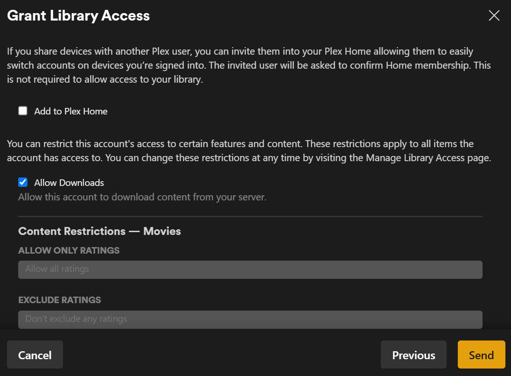Click the Don't exclude any ratings input box
The width and height of the screenshot is (511, 376).
point(250,319)
